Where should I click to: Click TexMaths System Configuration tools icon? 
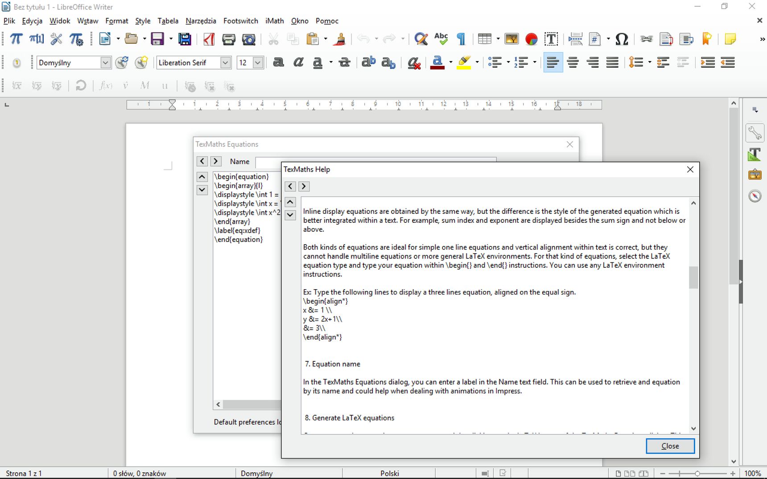tap(56, 39)
